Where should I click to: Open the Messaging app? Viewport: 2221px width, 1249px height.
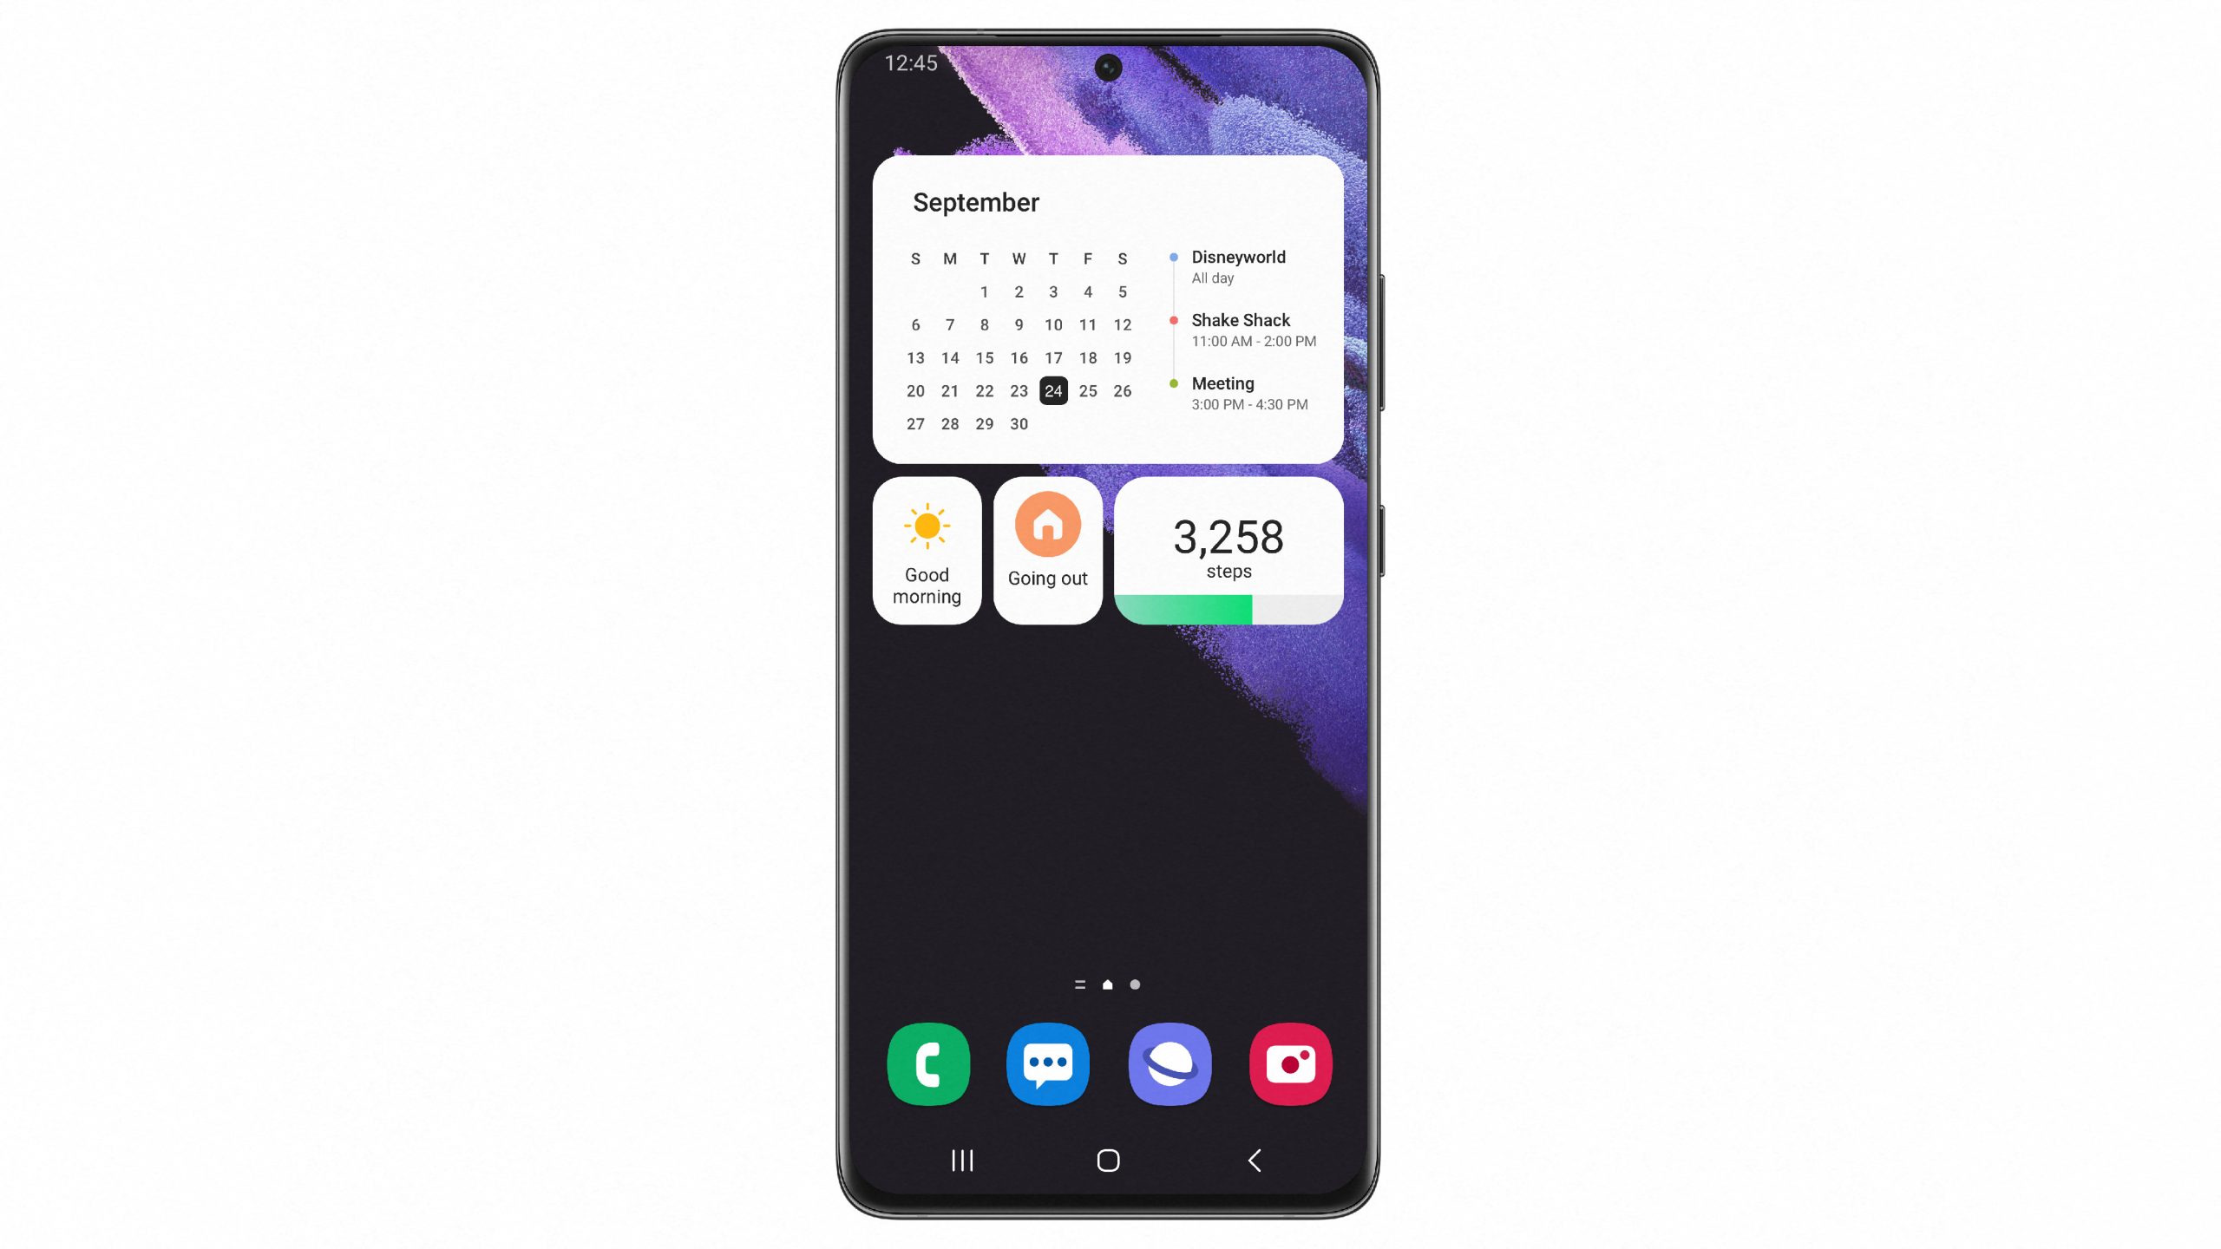(1050, 1063)
